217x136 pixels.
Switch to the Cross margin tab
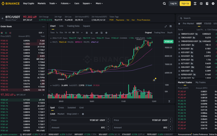pyautogui.click(x=61, y=108)
